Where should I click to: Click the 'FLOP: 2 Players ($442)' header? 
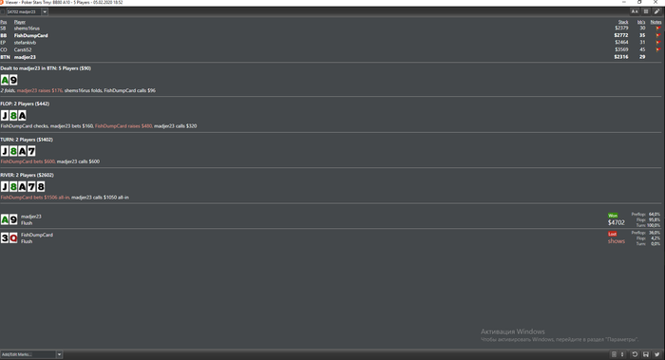click(x=25, y=104)
